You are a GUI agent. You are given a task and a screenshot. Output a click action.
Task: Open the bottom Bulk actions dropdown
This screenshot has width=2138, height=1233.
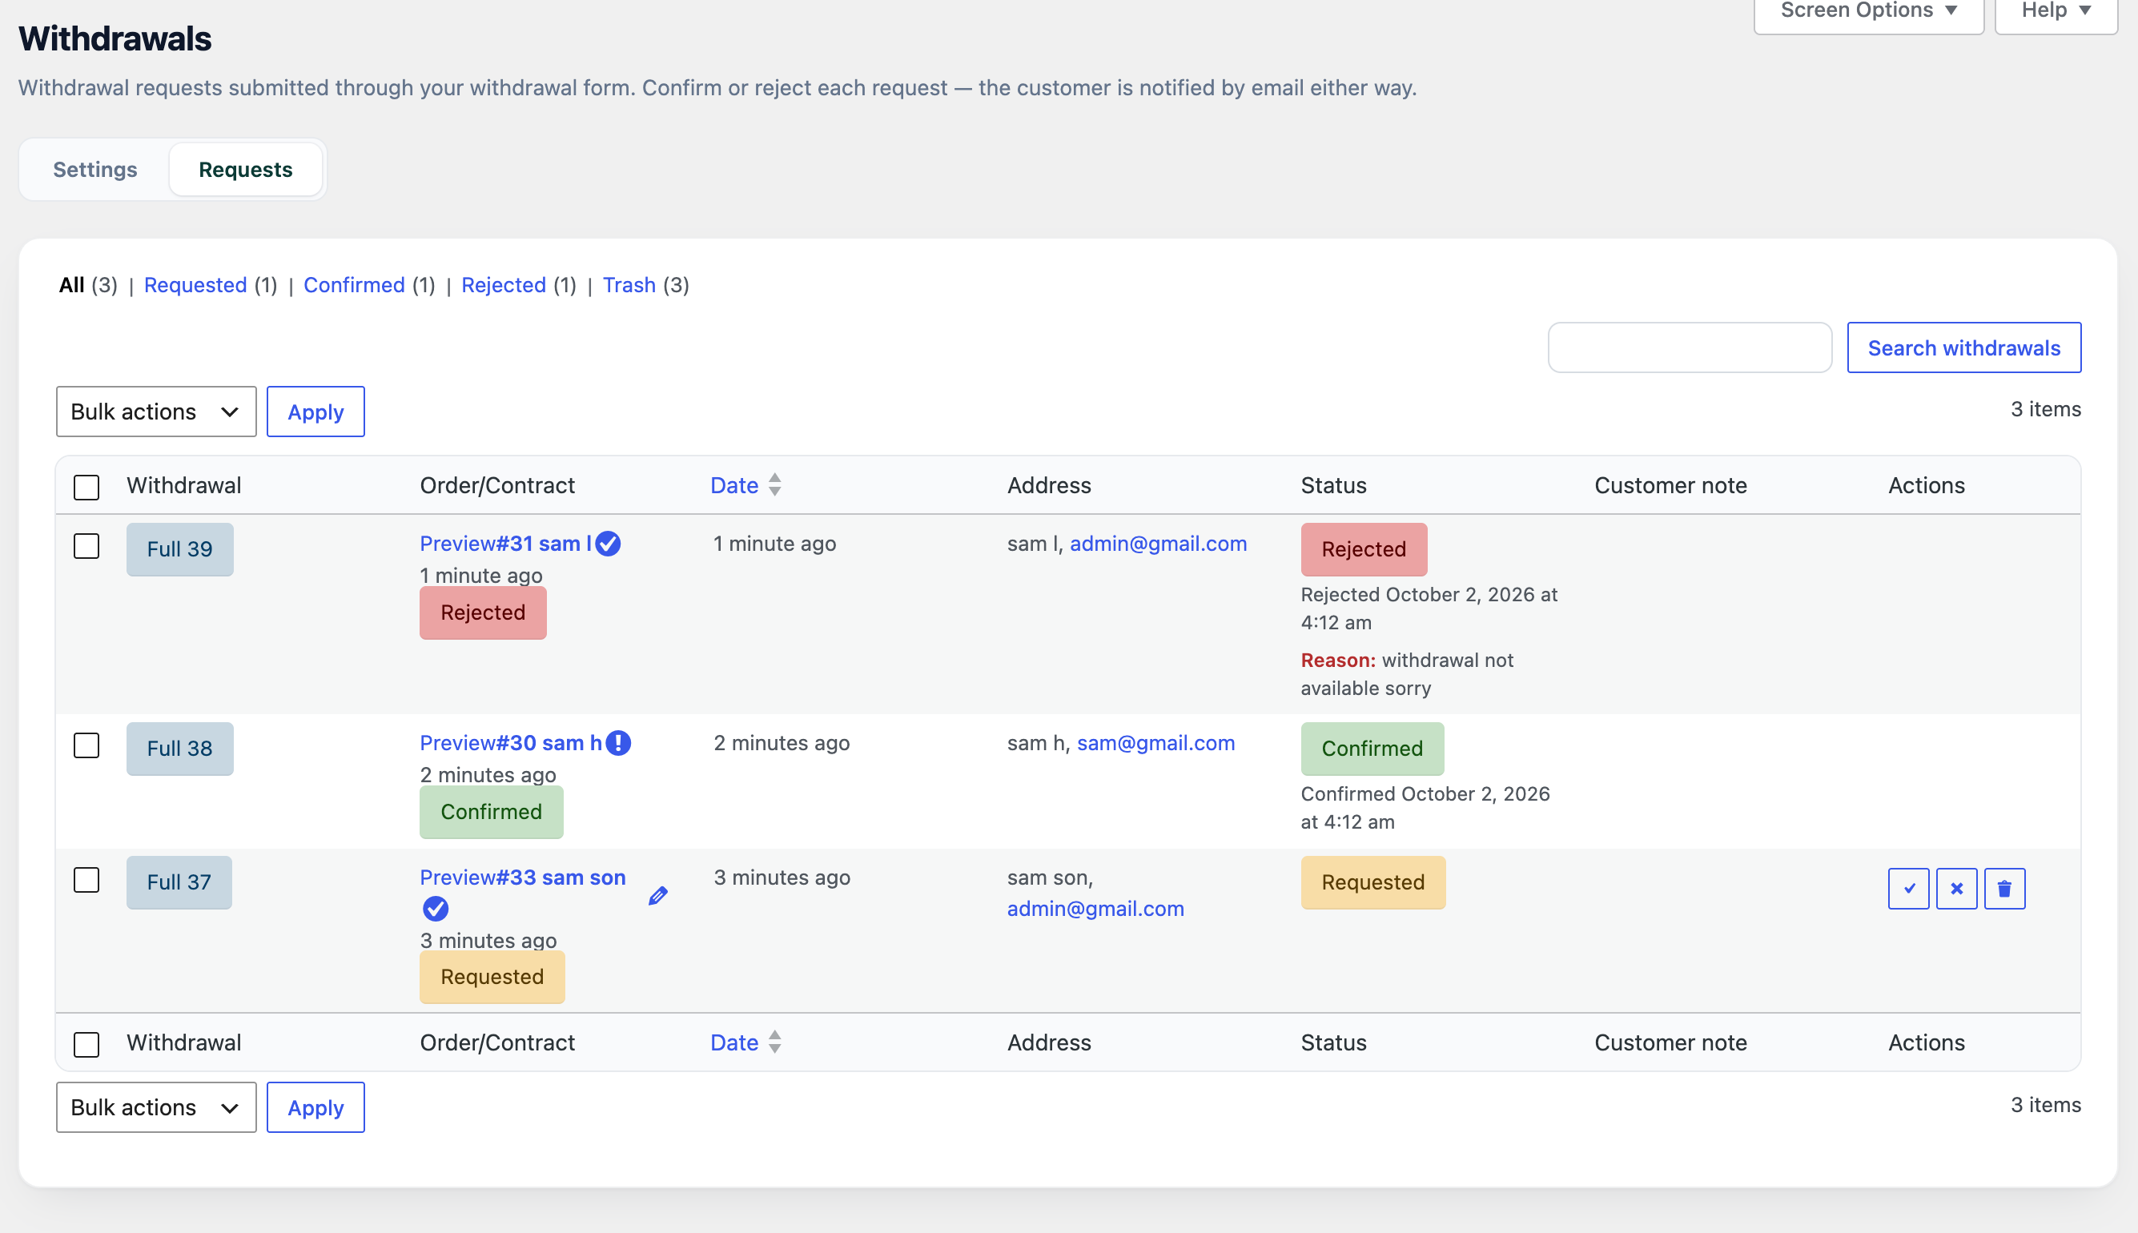point(156,1106)
